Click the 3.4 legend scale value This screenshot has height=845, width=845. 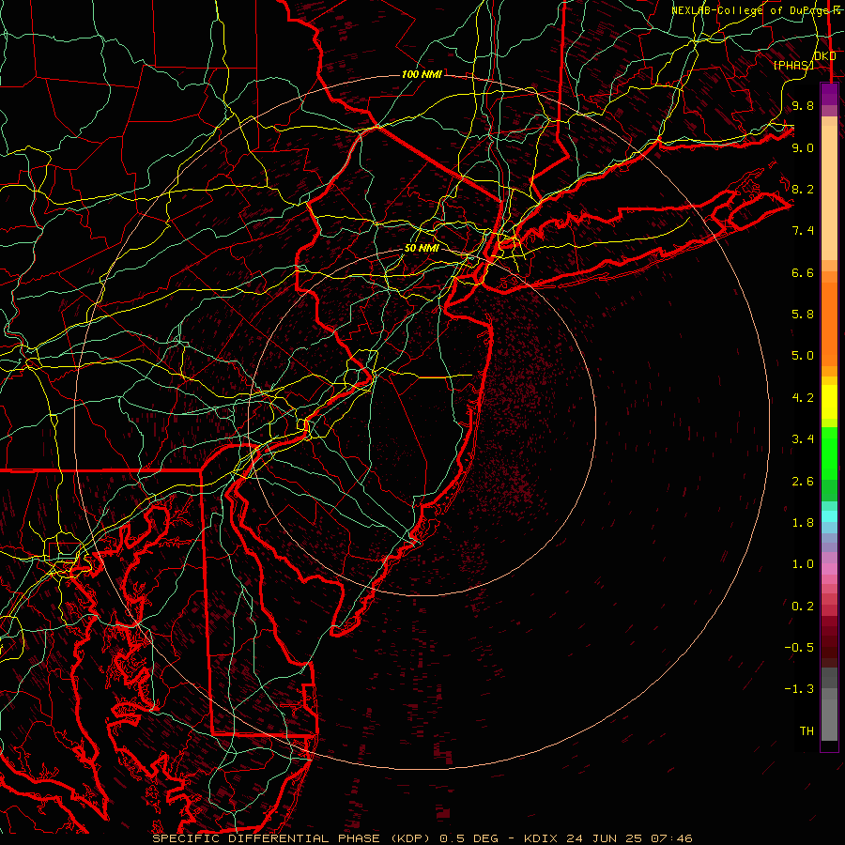pos(803,439)
